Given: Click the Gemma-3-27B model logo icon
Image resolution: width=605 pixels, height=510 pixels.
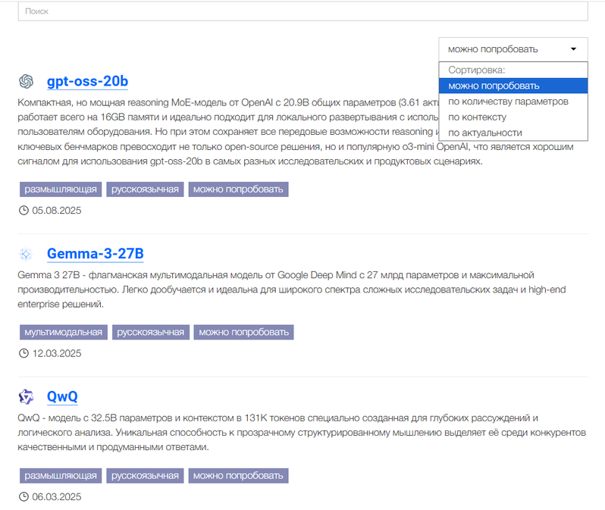Looking at the screenshot, I should pos(26,254).
